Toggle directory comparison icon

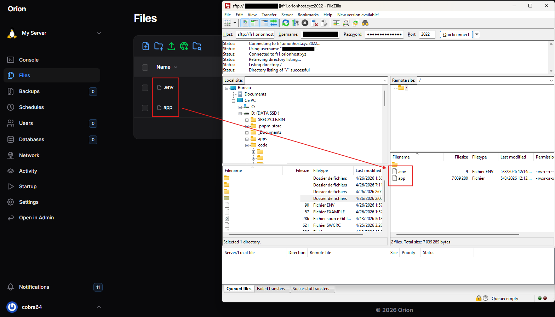pos(346,23)
